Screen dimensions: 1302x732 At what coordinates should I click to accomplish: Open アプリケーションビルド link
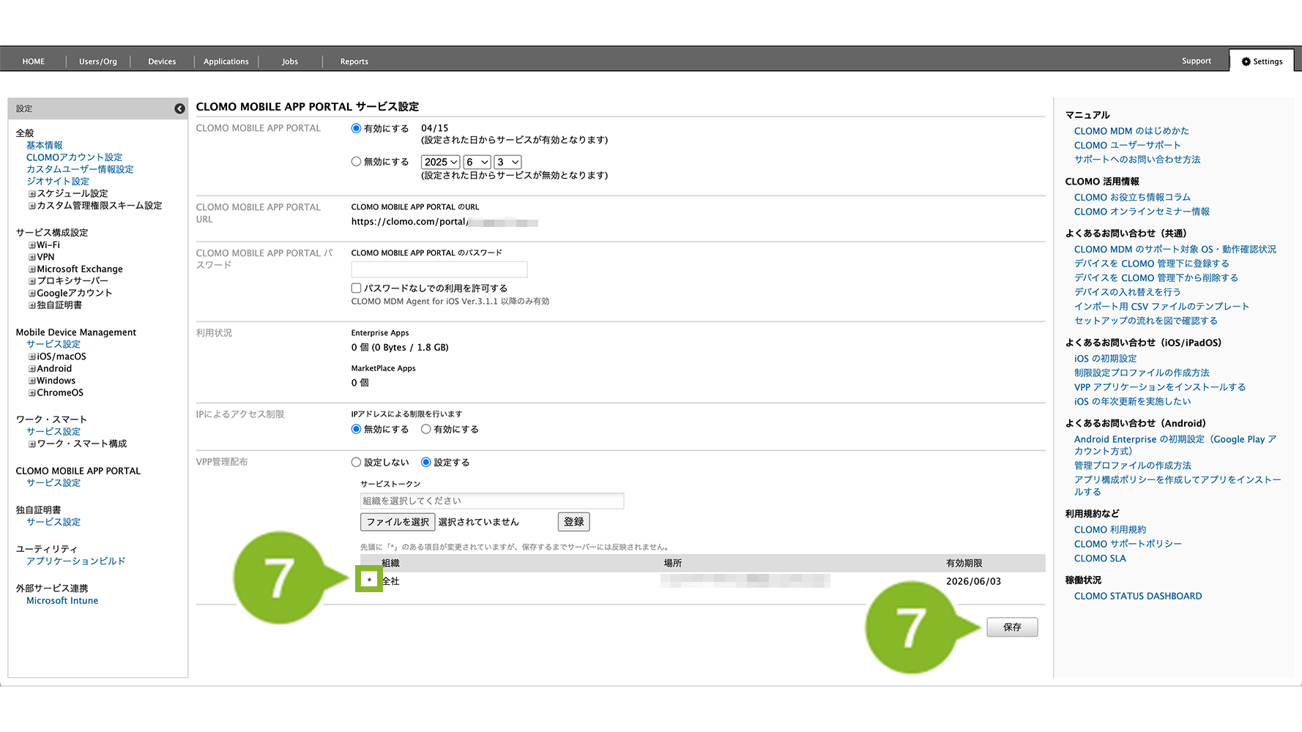click(76, 561)
